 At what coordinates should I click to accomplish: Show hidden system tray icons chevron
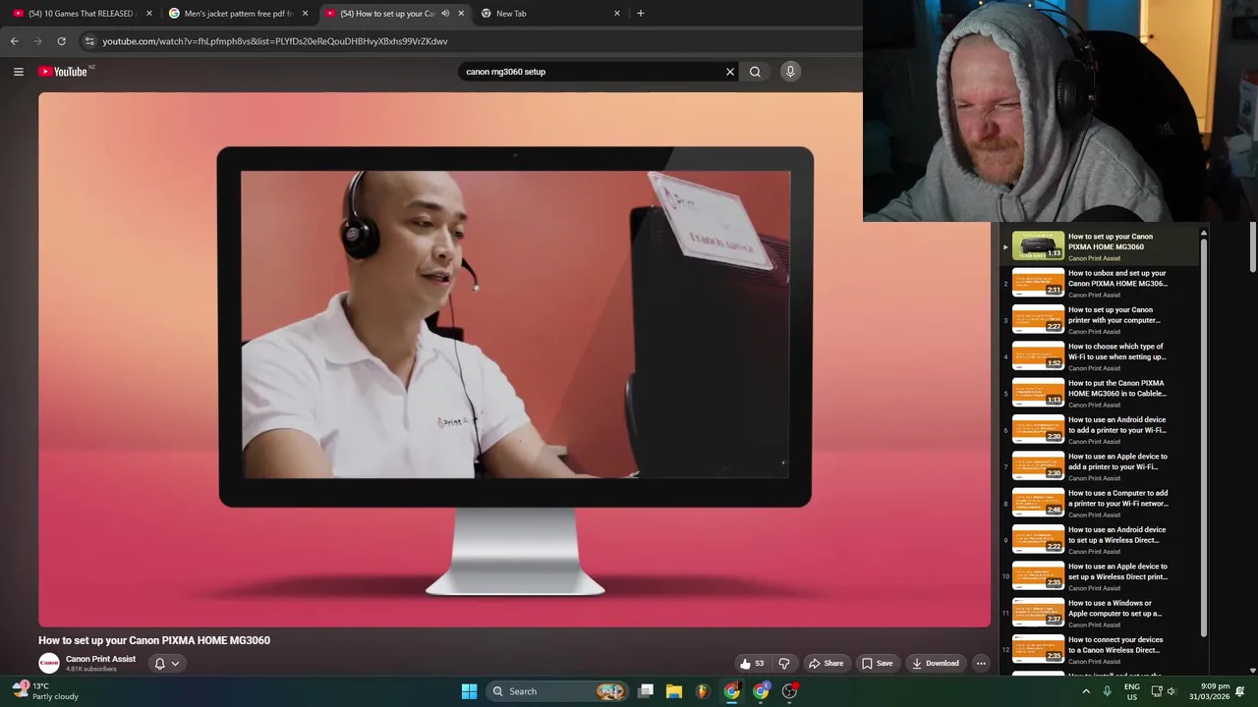[x=1086, y=691]
